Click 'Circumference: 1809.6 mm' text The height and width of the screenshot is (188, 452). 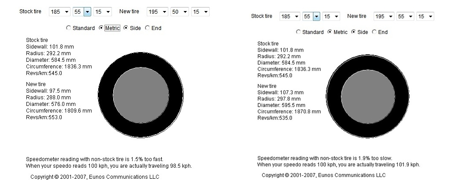pos(59,111)
